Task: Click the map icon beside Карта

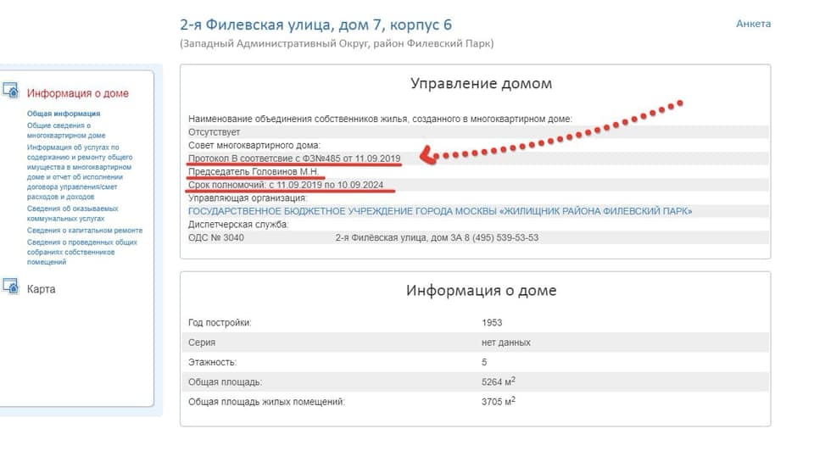Action: [10, 286]
